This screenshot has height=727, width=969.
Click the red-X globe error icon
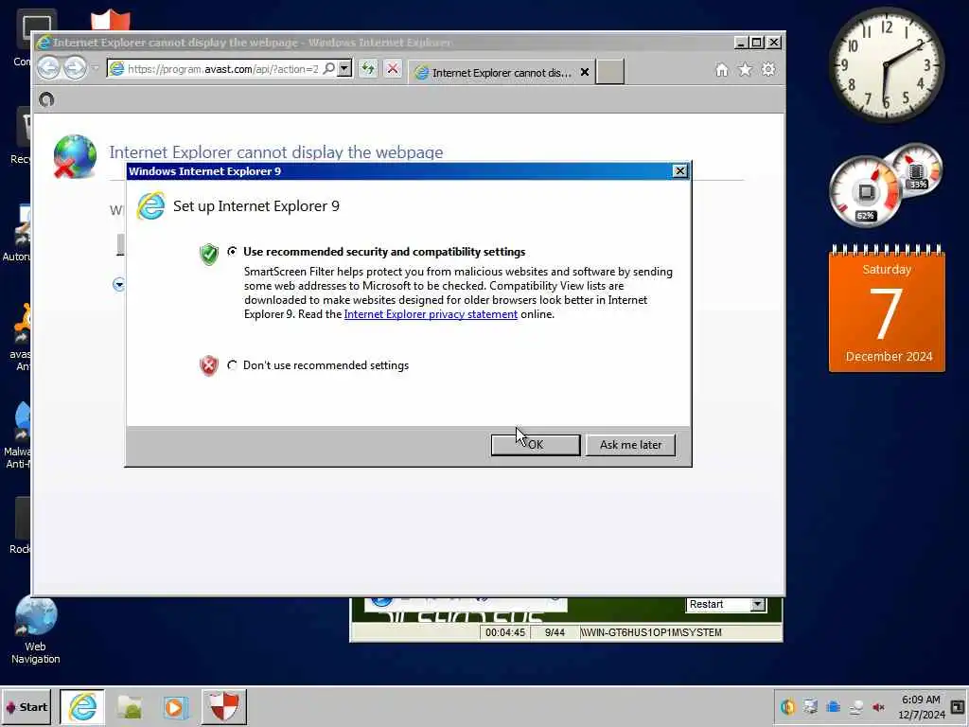75,157
